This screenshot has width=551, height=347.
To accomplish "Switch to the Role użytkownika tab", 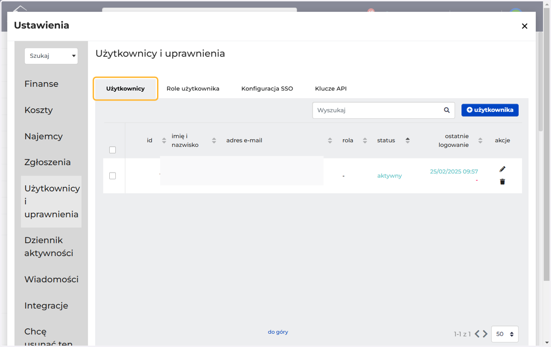I will pyautogui.click(x=193, y=89).
